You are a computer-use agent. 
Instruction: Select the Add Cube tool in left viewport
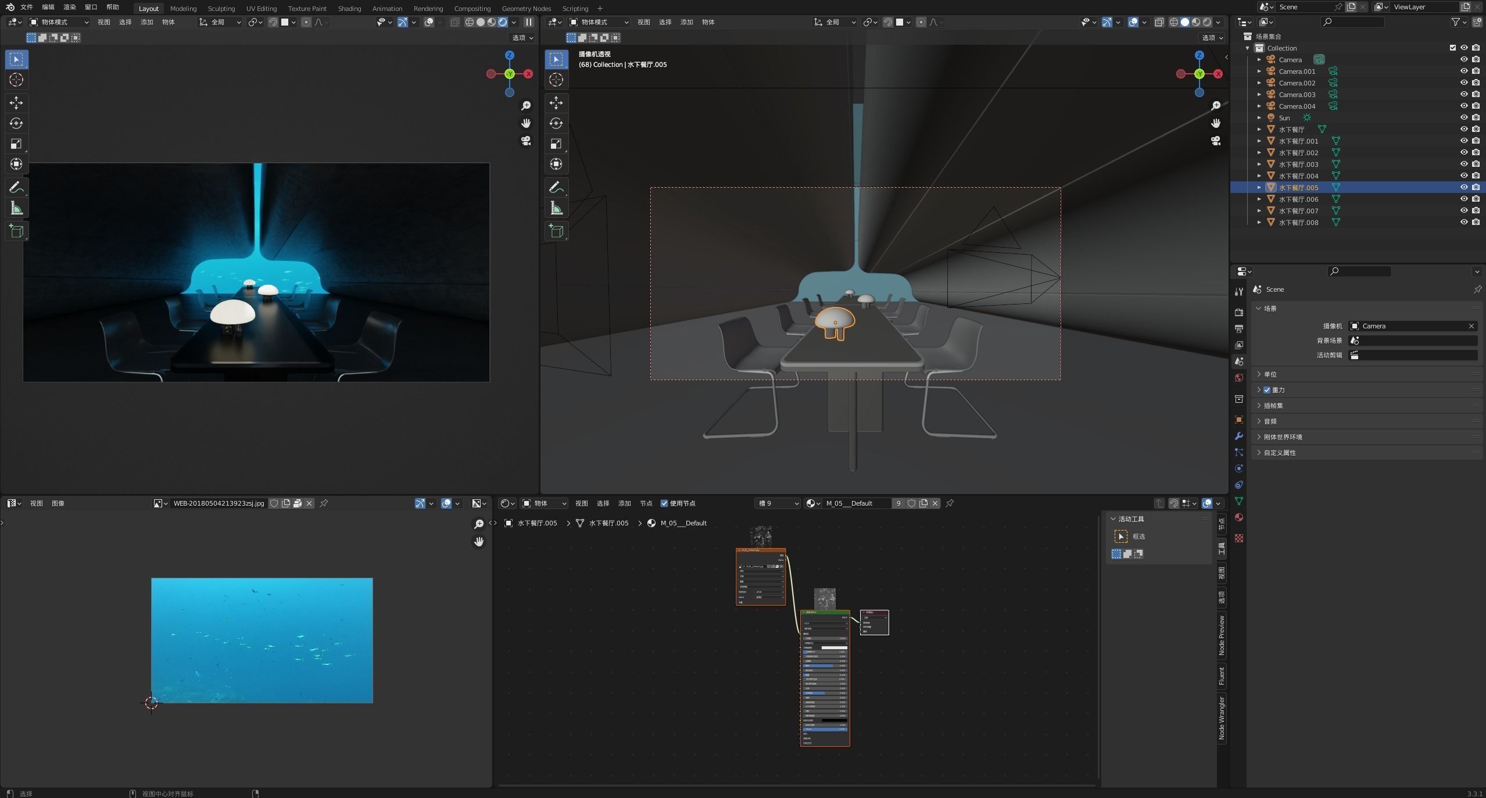pos(16,231)
